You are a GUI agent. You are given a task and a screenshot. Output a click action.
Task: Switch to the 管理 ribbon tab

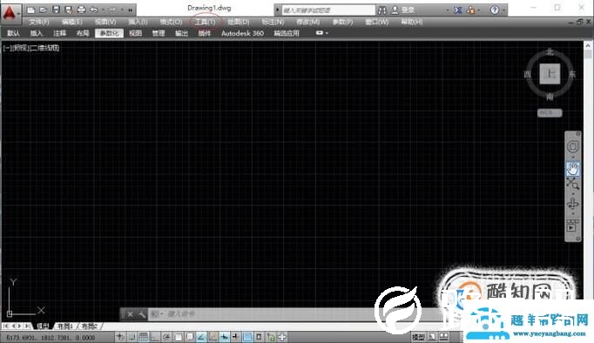159,33
